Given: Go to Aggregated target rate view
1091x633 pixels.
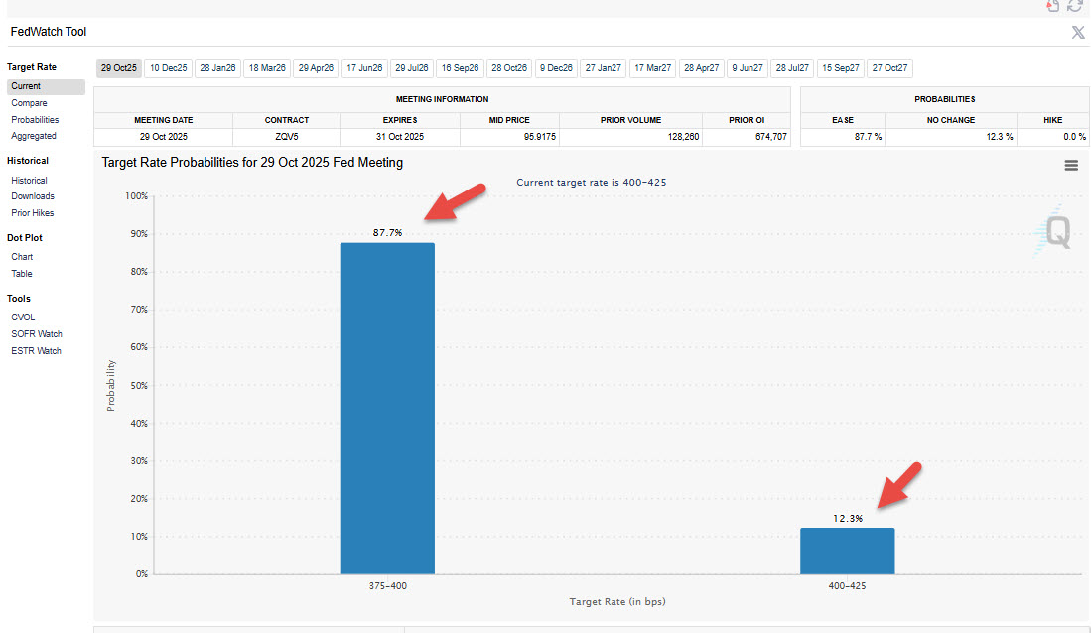Looking at the screenshot, I should pos(34,136).
